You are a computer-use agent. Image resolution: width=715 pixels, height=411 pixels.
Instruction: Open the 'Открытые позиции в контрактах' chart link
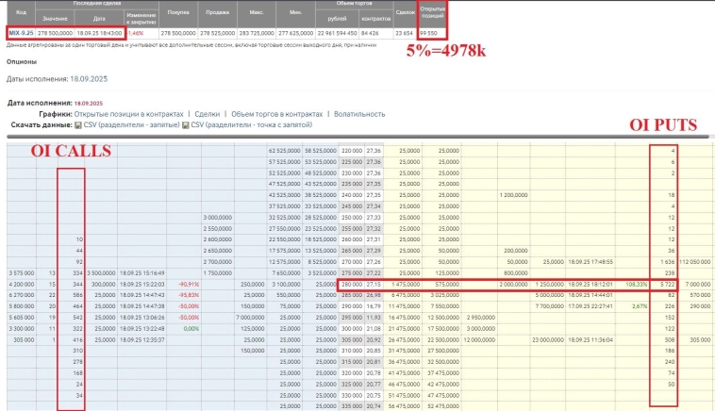[x=128, y=114]
